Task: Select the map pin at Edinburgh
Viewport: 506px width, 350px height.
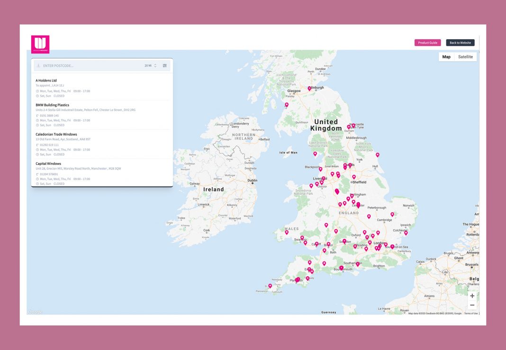Action: click(x=309, y=89)
